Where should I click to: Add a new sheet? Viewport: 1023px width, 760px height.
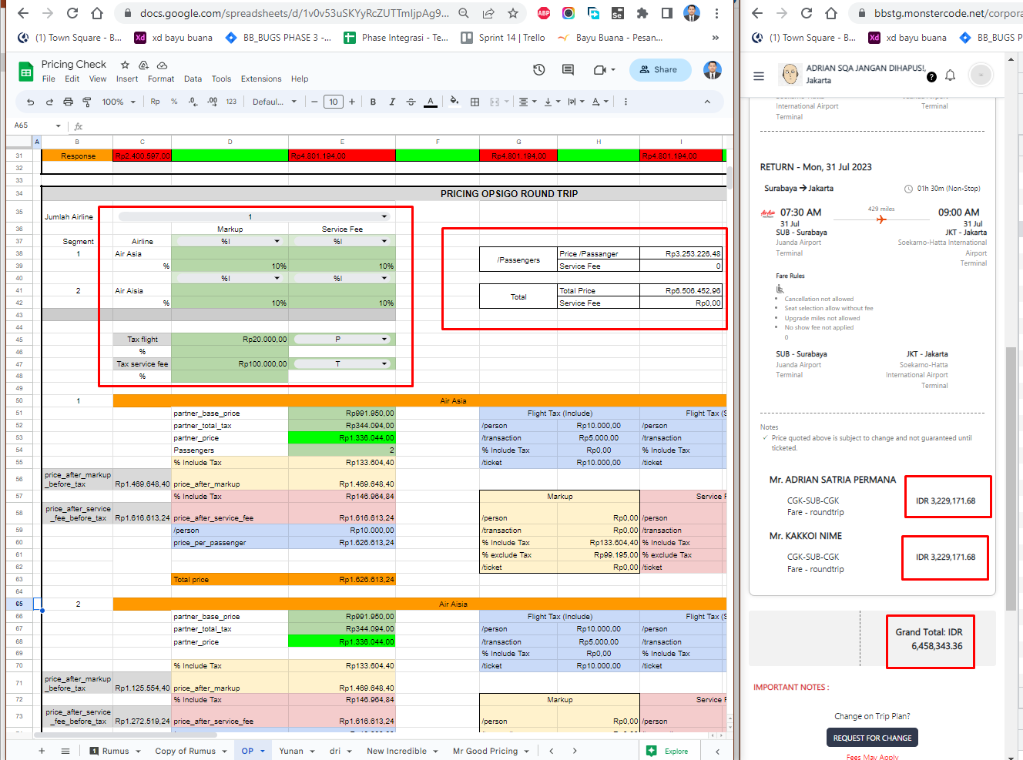[42, 751]
